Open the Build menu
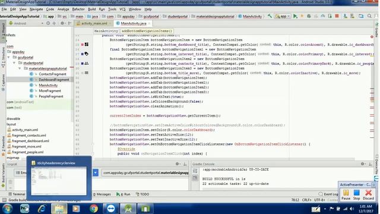 tap(91, 10)
